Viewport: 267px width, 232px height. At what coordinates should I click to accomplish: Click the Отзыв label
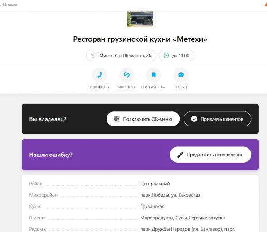point(181,87)
